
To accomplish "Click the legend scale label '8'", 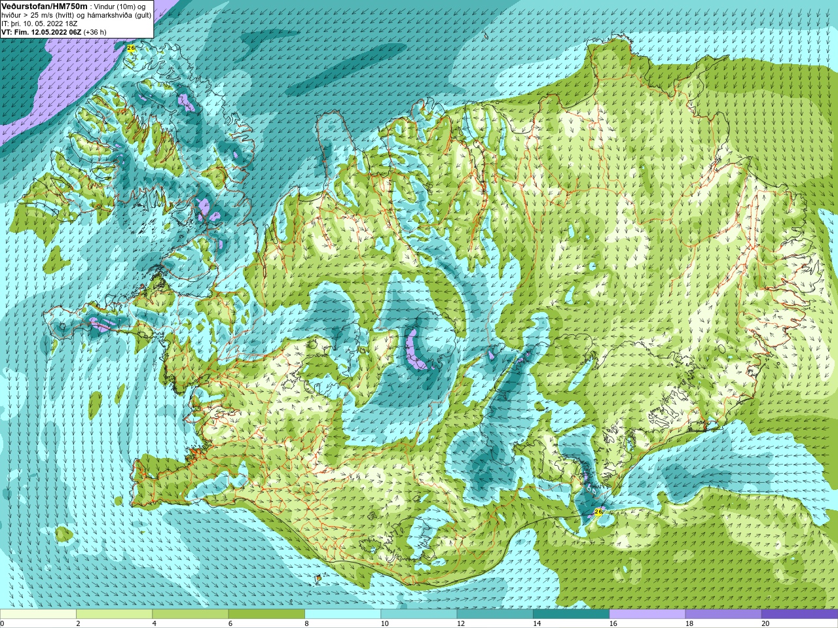I will point(306,623).
